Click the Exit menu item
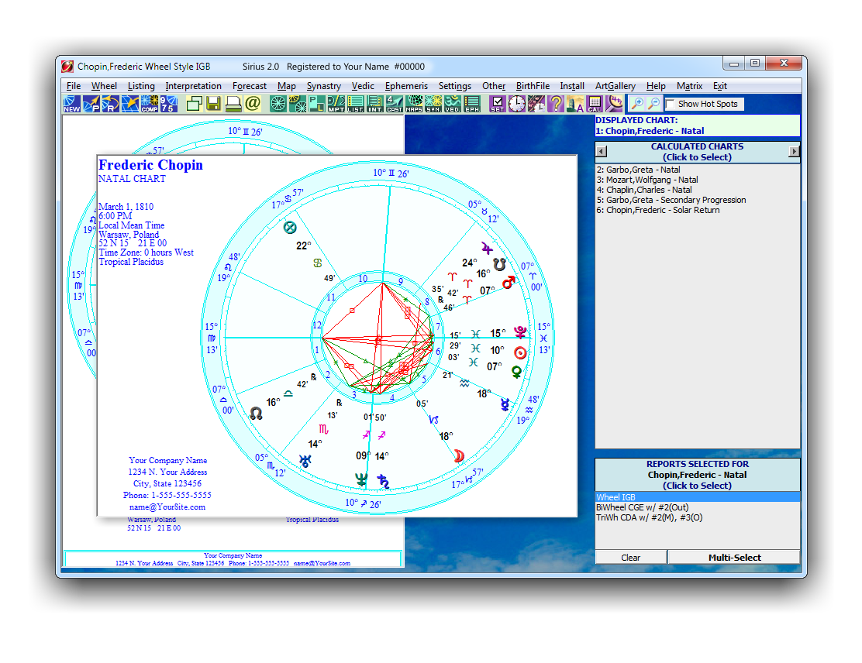Screen dimensions: 862x663 click(720, 86)
